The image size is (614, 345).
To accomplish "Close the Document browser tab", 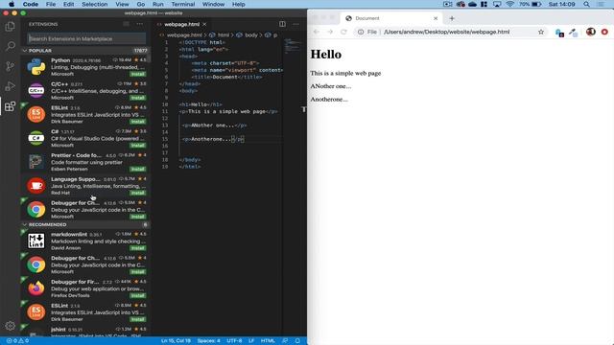I will [x=436, y=18].
